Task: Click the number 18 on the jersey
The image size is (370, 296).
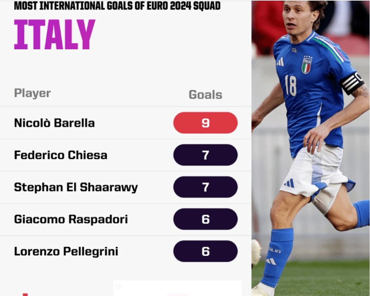Action: (x=290, y=85)
